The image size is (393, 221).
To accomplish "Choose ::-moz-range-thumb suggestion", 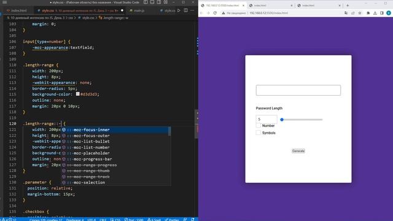I will (116, 171).
